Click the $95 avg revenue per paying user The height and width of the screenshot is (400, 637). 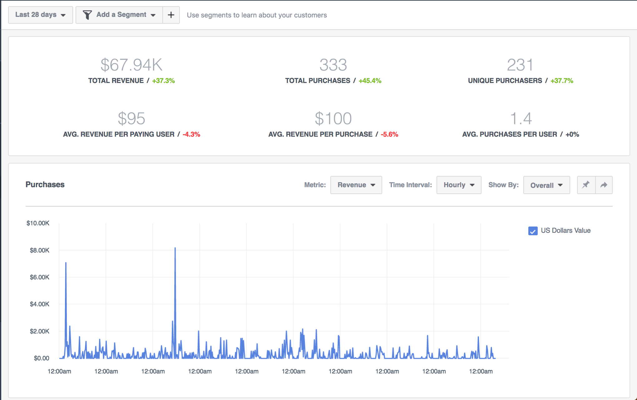coord(131,119)
